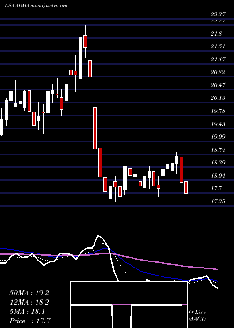This screenshot has height=328, width=234.
Task: Select the 21.17 price level label
Action: (x=218, y=60)
